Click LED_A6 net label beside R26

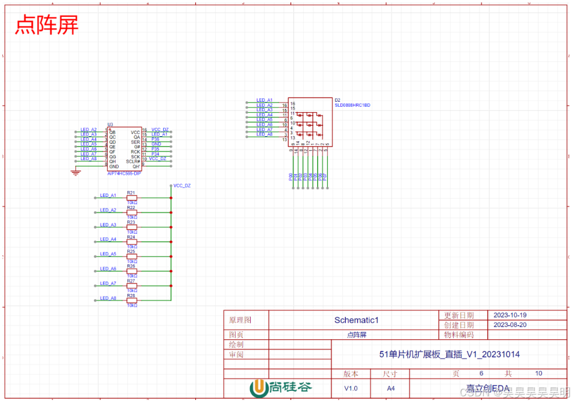pos(108,269)
